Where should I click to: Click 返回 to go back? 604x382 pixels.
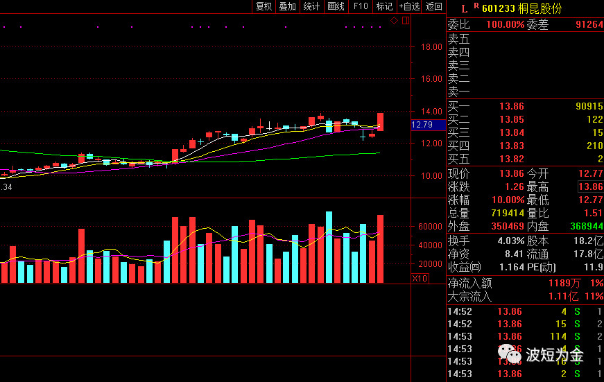(x=434, y=6)
